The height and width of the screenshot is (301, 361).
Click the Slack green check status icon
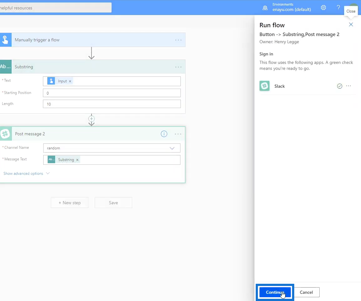point(340,86)
